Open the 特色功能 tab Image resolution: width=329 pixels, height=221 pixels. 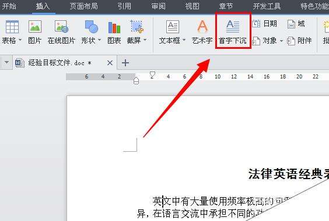[x=314, y=6]
